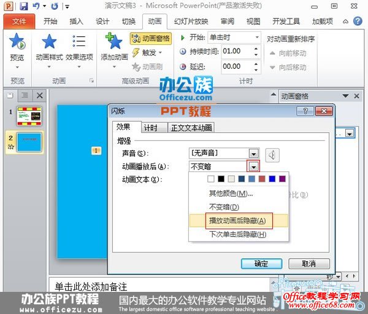This screenshot has width=368, height=314.
Task: Open the 动画窗格 pane options arrow
Action: (x=345, y=96)
